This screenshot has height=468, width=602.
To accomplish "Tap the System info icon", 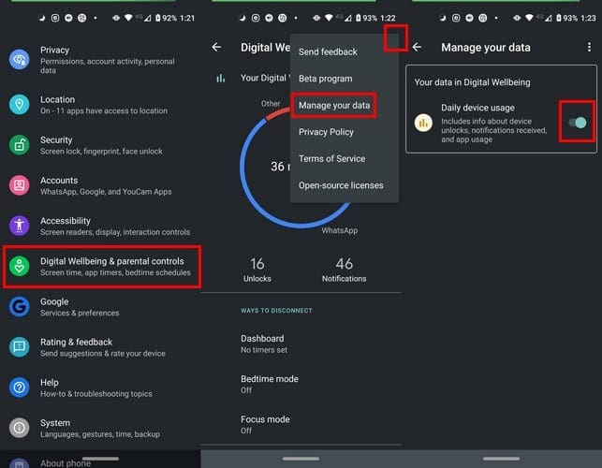I will [20, 428].
